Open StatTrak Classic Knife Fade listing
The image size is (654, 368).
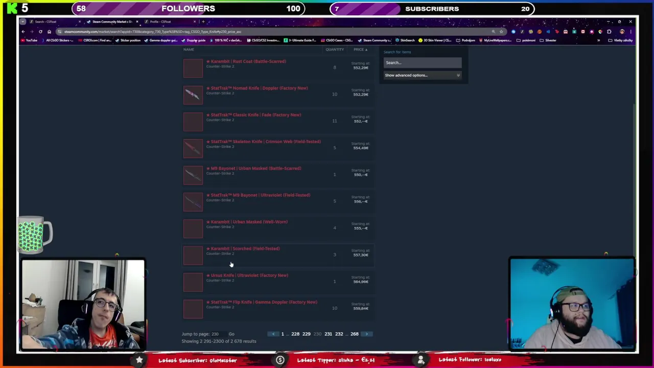tap(255, 115)
